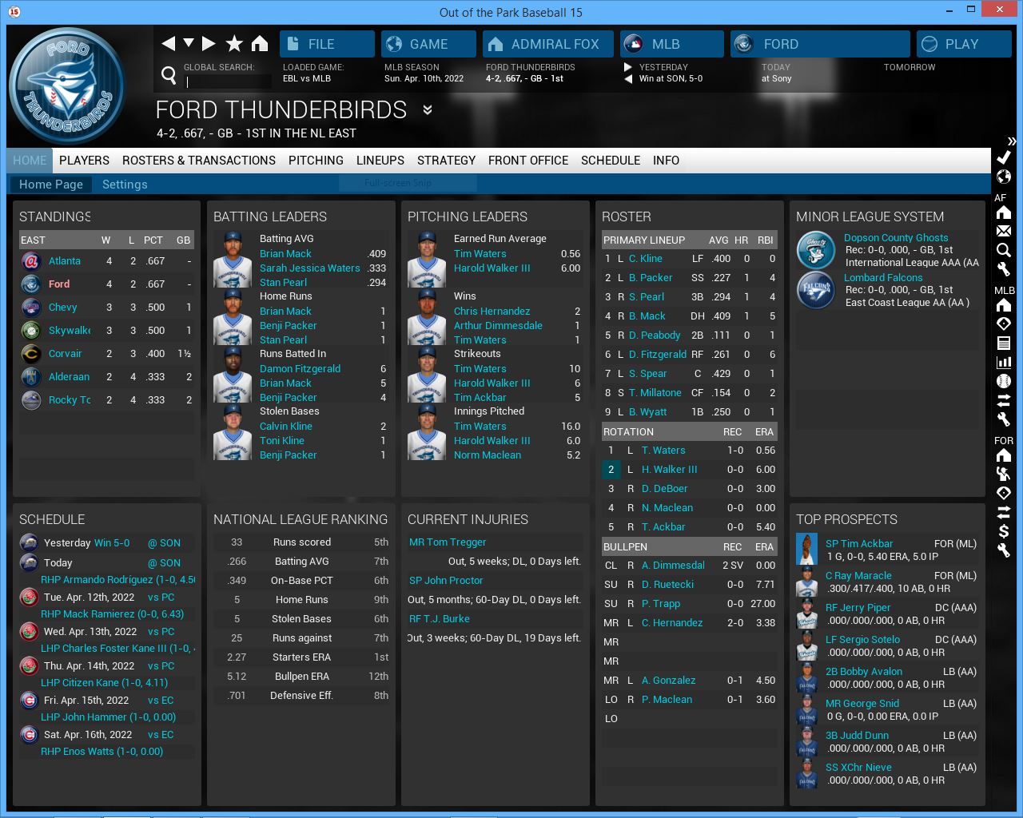Select the Settings sub-tab
Viewport: 1023px width, 818px height.
125,185
